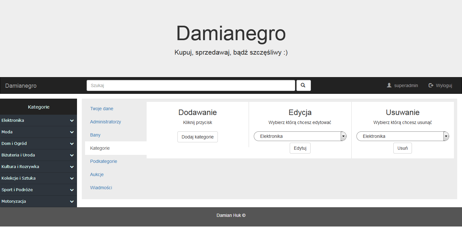The width and height of the screenshot is (462, 231).
Task: Click the Usuń button
Action: pyautogui.click(x=402, y=148)
